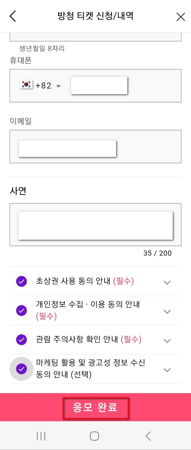Click the phone number input field

(99, 85)
